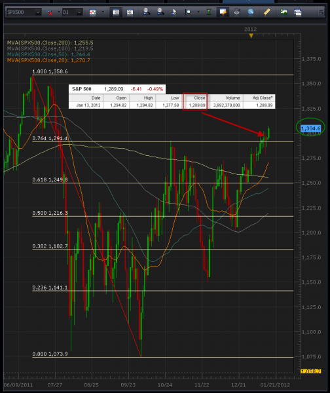Click the 1,150.0 price axis value

(x=311, y=282)
